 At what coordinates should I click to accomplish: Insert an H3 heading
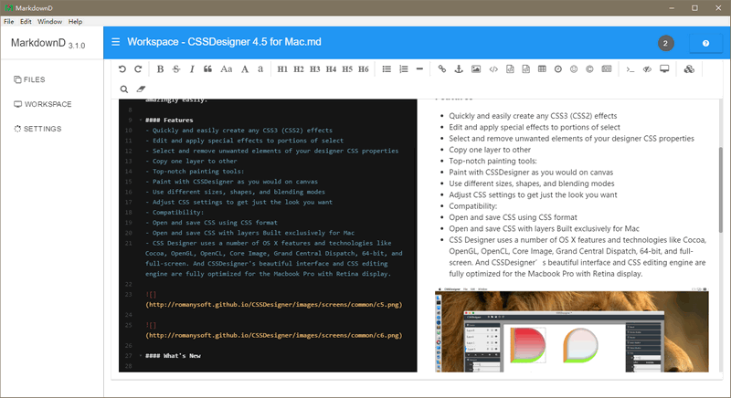[315, 68]
